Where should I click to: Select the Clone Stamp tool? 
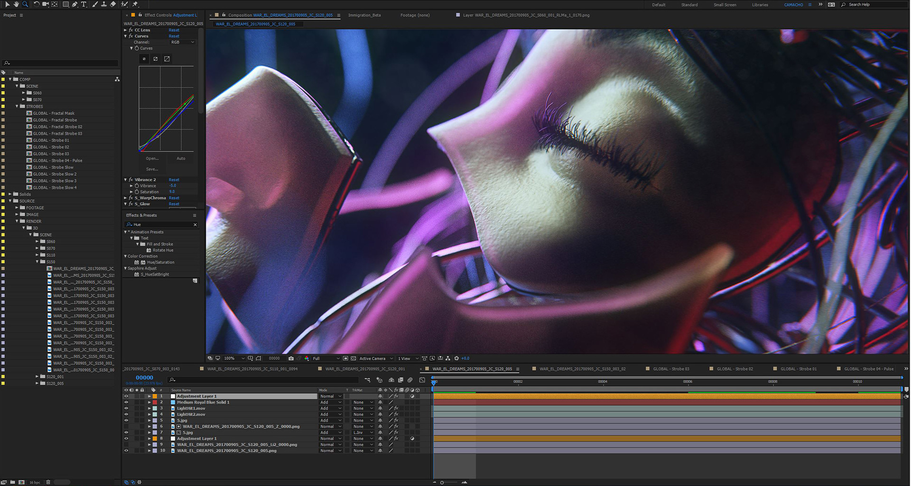click(104, 4)
